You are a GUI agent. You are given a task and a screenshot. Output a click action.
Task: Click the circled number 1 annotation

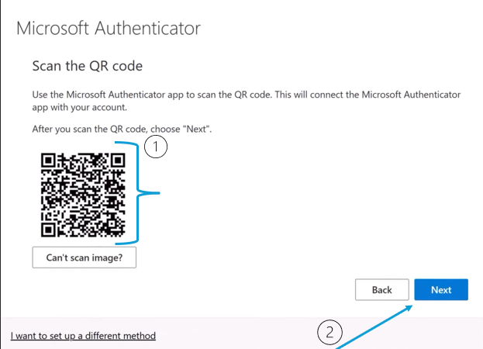[157, 147]
